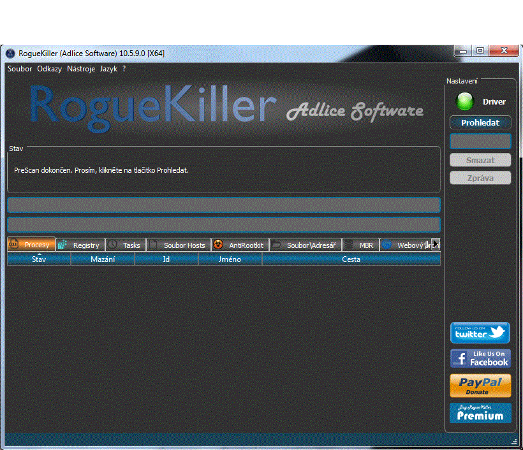Show the Soubor Hosts tab
Screen dimensions: 523x450
coord(179,245)
